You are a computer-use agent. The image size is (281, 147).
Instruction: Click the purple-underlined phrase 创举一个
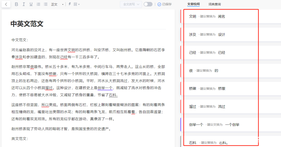(x=105, y=88)
